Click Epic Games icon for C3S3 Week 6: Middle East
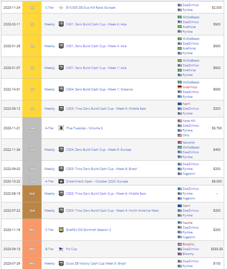Viewport: 227px width, 269px height. 61,193
